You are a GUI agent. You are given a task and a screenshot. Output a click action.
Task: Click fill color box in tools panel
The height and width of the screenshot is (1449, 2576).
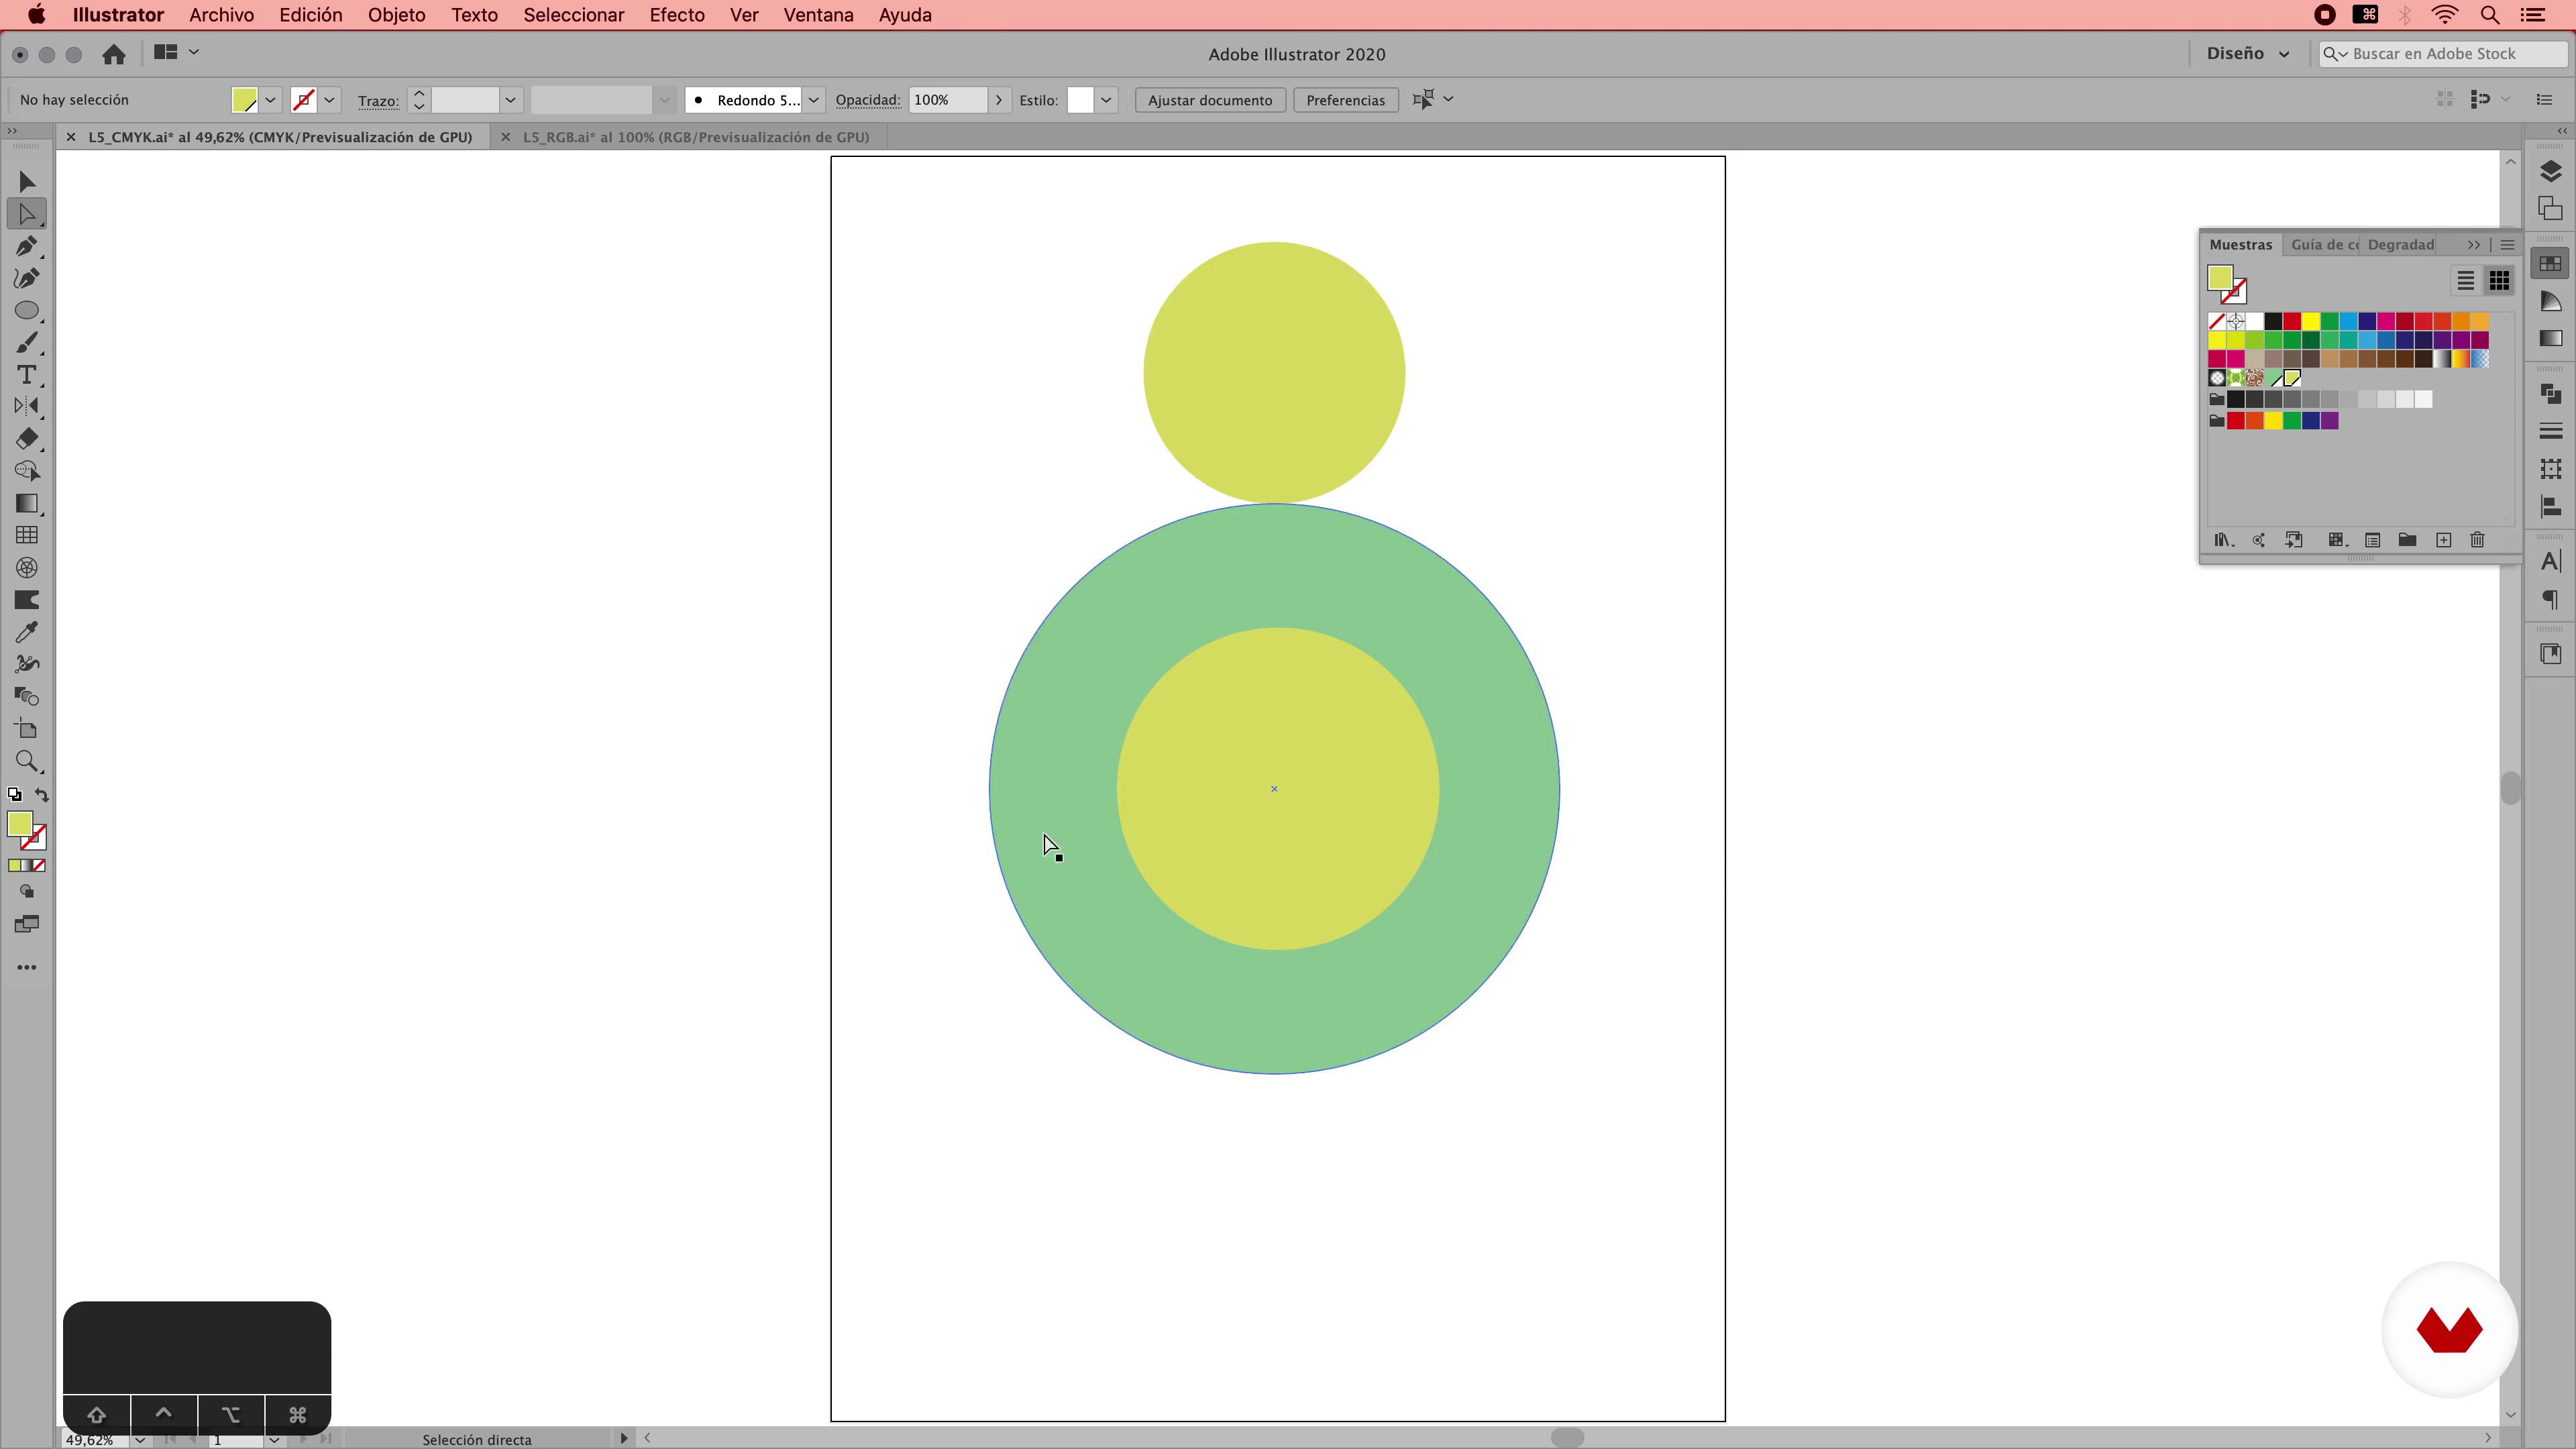point(20,824)
